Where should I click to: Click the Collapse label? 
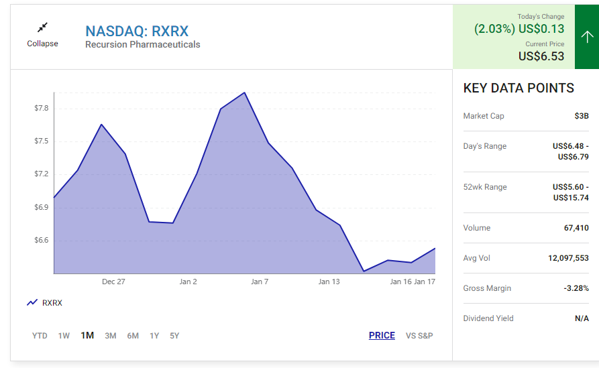pos(42,44)
